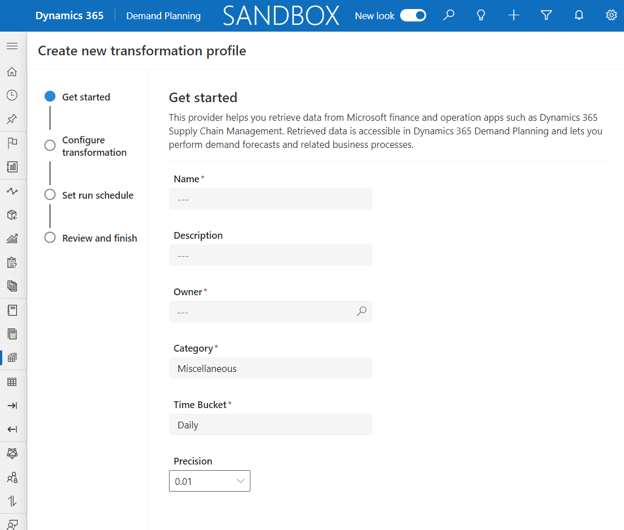Click the stacked documents sidebar icon

pos(12,286)
